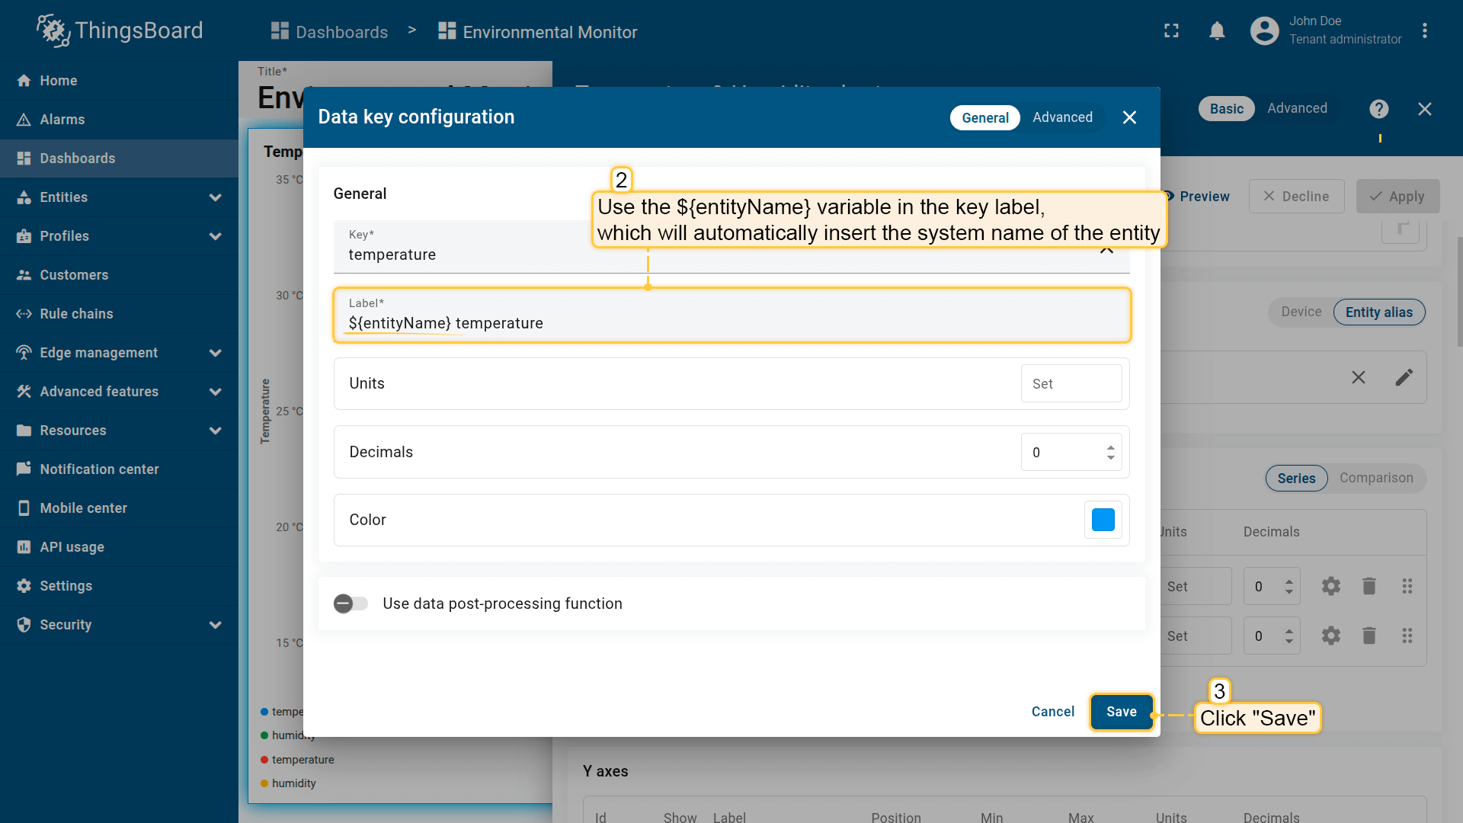Click the notifications bell icon

click(x=1217, y=31)
